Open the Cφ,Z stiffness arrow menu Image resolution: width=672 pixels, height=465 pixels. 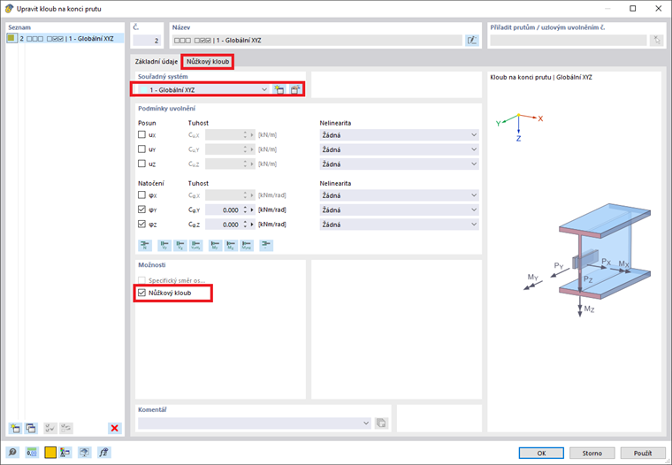pos(252,225)
